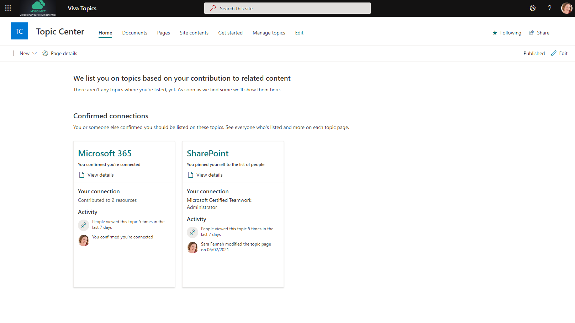Go to Site contents
The image size is (575, 323).
tap(194, 33)
